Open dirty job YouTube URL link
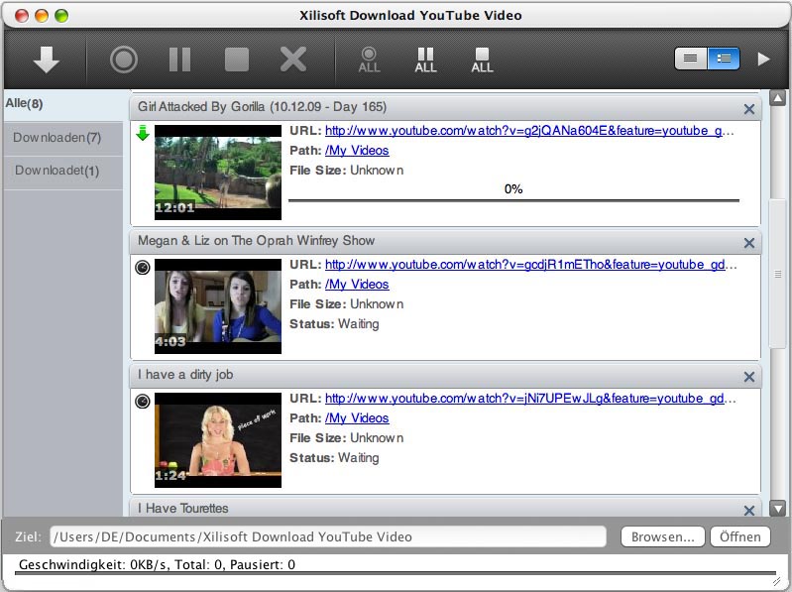 (530, 399)
